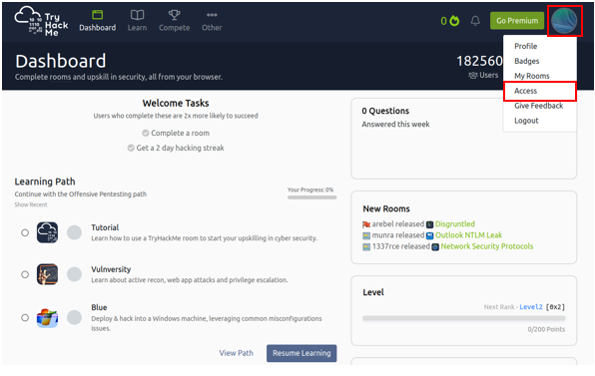The height and width of the screenshot is (376, 595).
Task: Open My Rooms from user menu
Action: click(532, 76)
